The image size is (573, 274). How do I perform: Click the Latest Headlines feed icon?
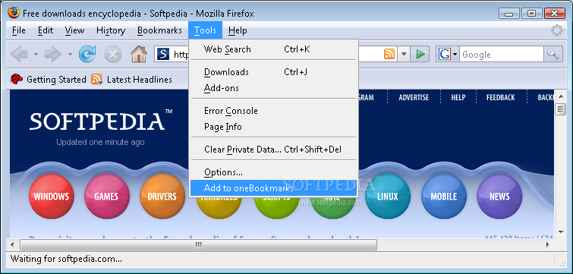(x=97, y=79)
